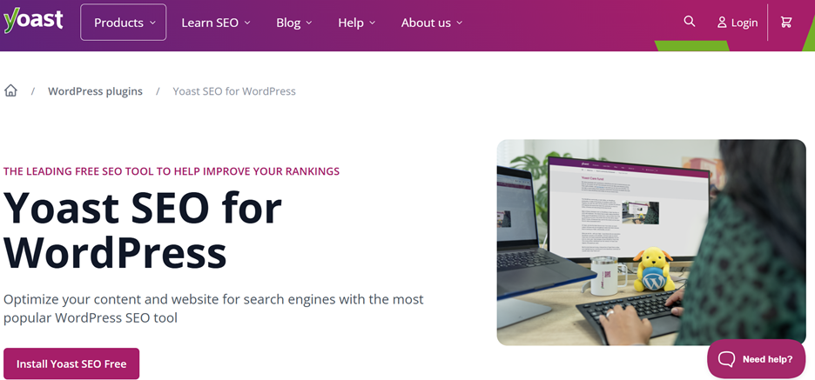The height and width of the screenshot is (380, 815).
Task: Open the Need help? chat bubble
Action: click(x=757, y=359)
